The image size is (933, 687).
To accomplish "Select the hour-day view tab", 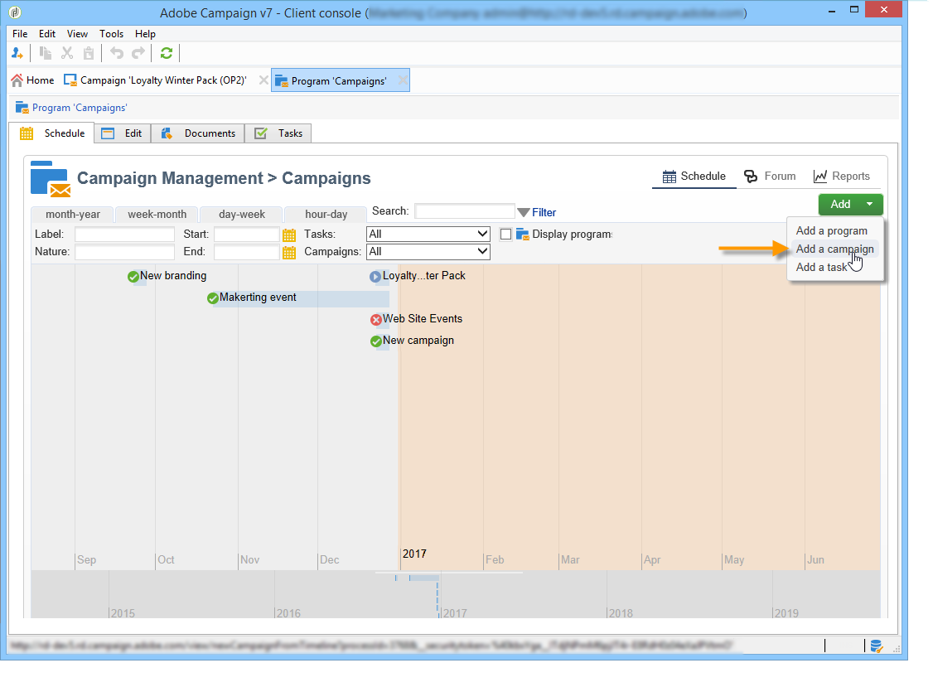I will 326,215.
